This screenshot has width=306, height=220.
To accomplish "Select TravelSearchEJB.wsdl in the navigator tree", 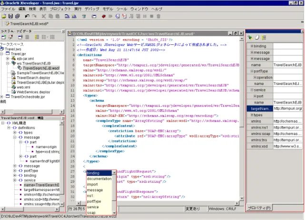I will [41, 68].
